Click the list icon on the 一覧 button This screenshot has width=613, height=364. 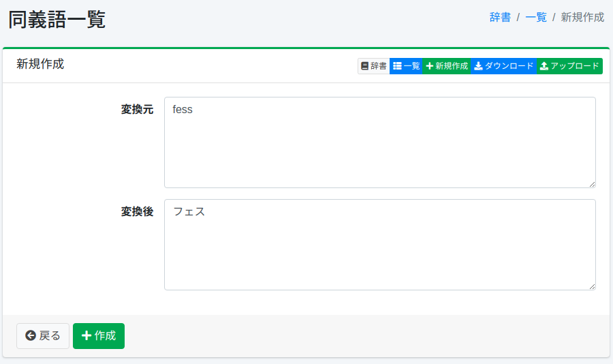point(397,66)
